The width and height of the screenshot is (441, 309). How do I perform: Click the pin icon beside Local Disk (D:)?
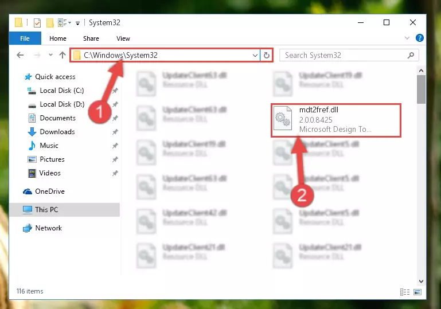115,104
